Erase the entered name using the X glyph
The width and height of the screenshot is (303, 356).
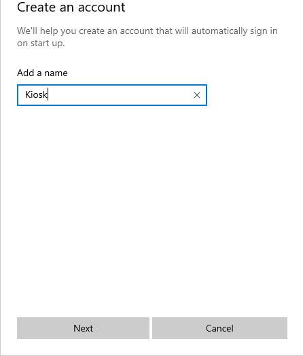tap(197, 95)
